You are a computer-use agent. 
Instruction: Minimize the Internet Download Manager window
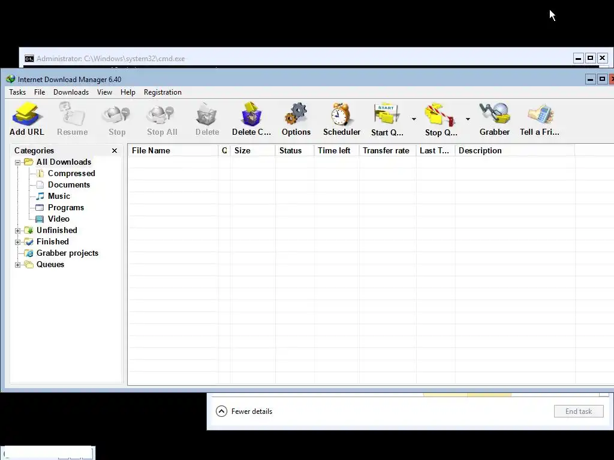(x=590, y=80)
